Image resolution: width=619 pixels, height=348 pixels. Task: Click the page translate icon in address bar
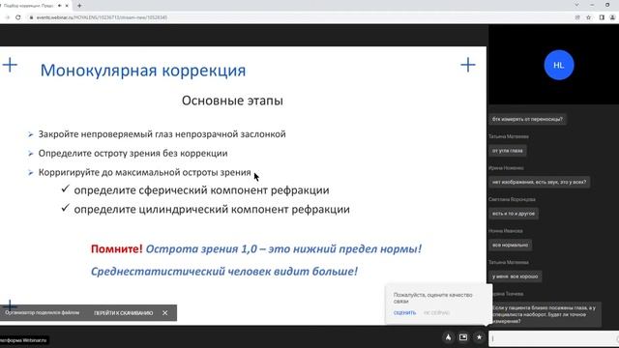[577, 17]
